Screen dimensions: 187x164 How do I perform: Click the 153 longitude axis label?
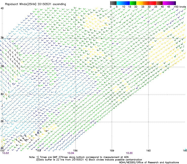tap(39, 151)
